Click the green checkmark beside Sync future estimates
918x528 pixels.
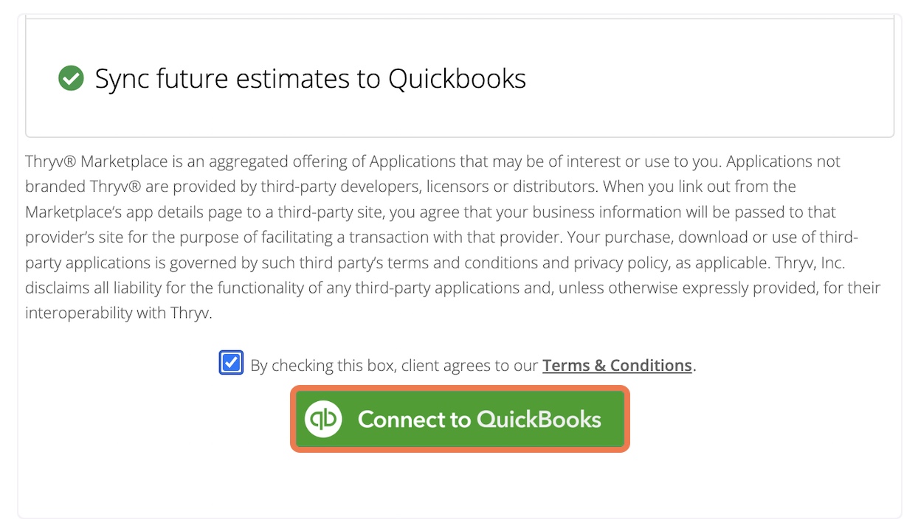pyautogui.click(x=71, y=78)
